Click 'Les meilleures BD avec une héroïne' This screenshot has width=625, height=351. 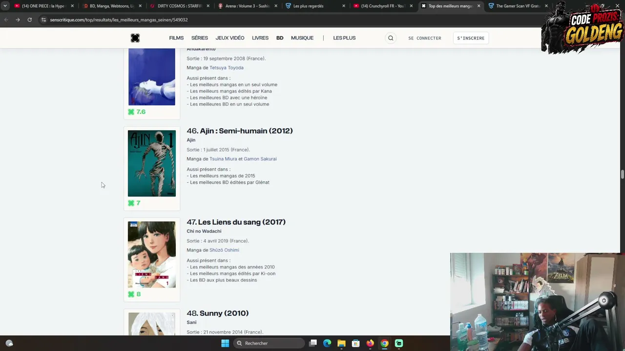[229, 97]
